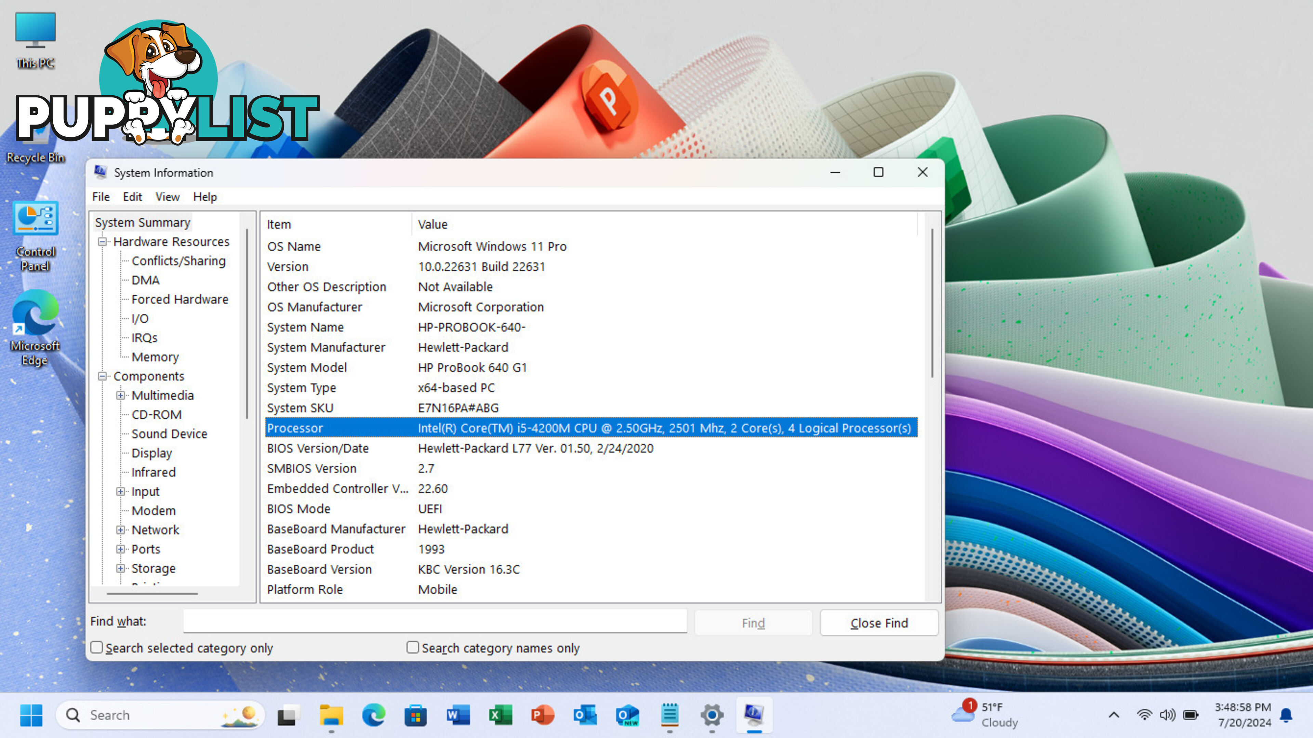Collapse the Hardware Resources tree node

103,242
